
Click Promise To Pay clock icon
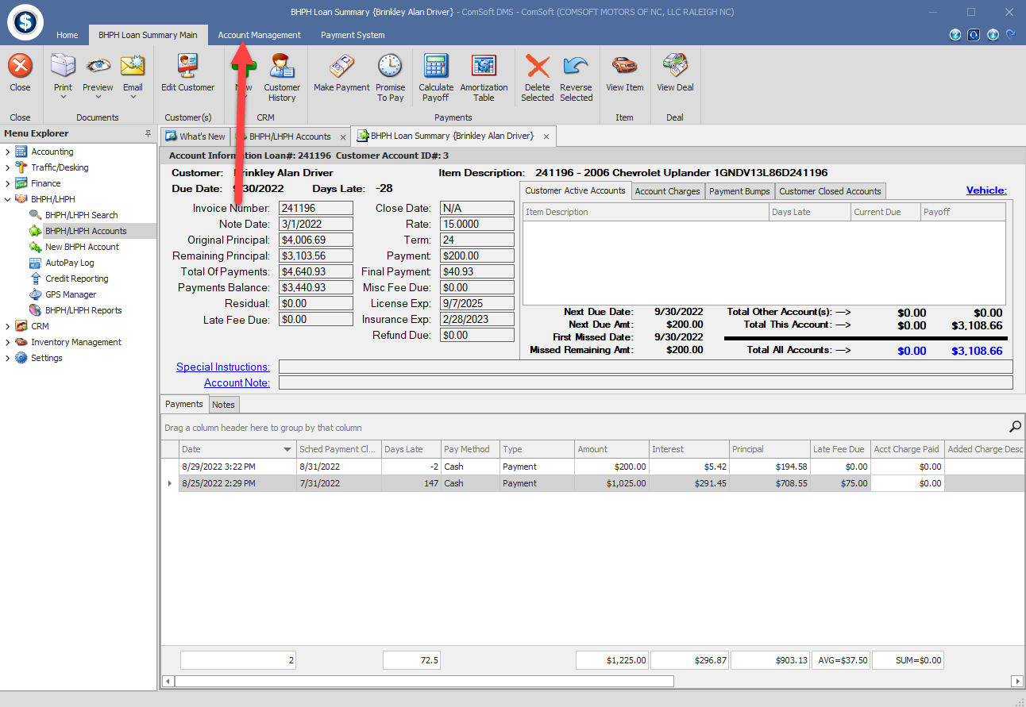tap(390, 67)
